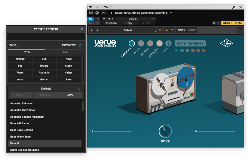Toggle the Vocal tag

(20, 80)
